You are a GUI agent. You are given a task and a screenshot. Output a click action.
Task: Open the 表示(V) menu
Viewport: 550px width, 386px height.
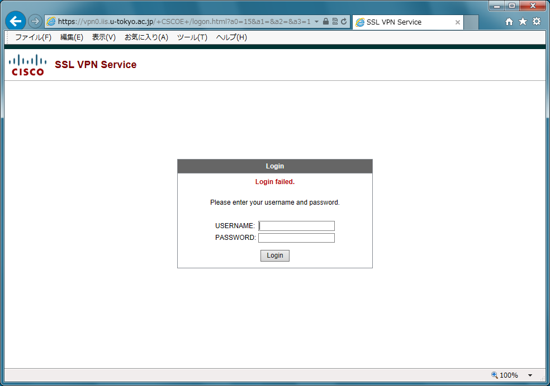[104, 37]
